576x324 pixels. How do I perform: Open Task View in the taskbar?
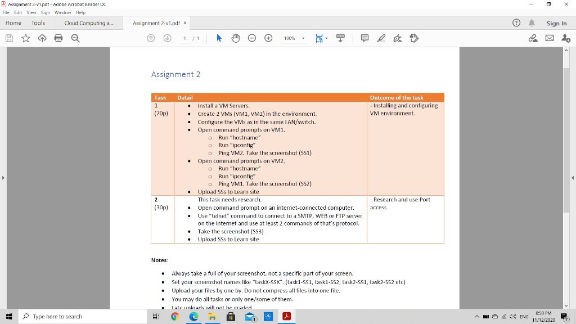point(156,316)
